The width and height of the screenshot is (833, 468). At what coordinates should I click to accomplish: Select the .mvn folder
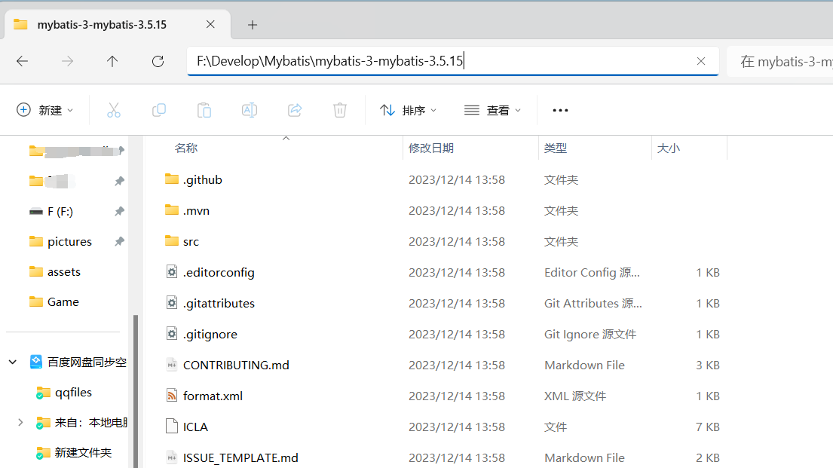pyautogui.click(x=196, y=211)
